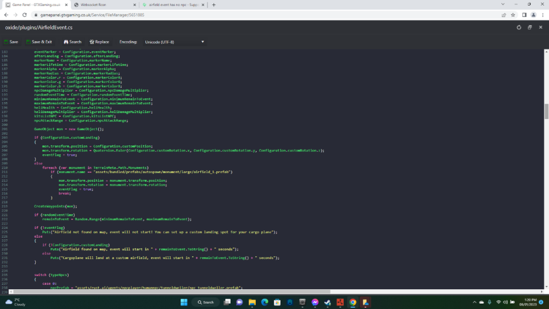Show hidden system tray icons

474,302
